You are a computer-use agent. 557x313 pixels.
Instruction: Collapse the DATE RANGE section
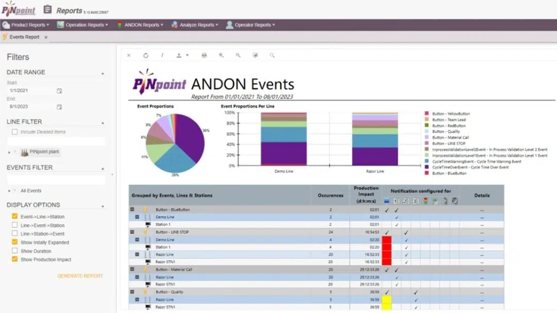coord(103,73)
